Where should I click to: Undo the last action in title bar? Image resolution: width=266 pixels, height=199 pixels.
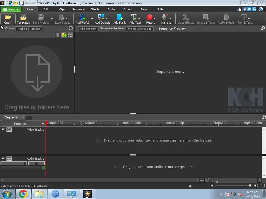pyautogui.click(x=27, y=3)
